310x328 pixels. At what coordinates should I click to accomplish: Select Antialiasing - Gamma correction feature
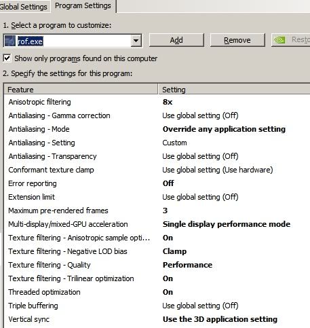click(x=59, y=115)
